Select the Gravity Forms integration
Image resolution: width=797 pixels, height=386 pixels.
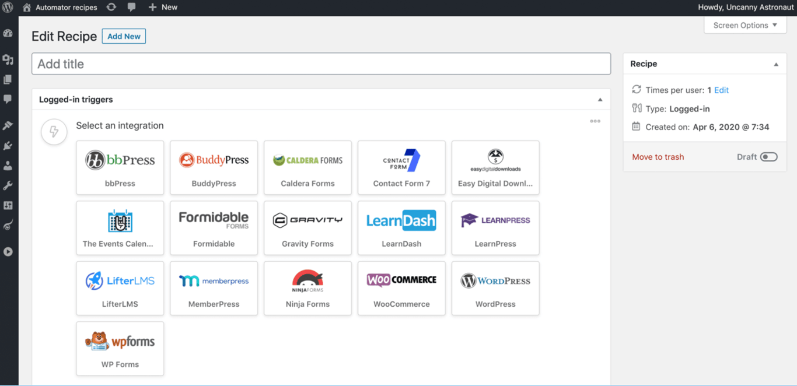click(307, 228)
